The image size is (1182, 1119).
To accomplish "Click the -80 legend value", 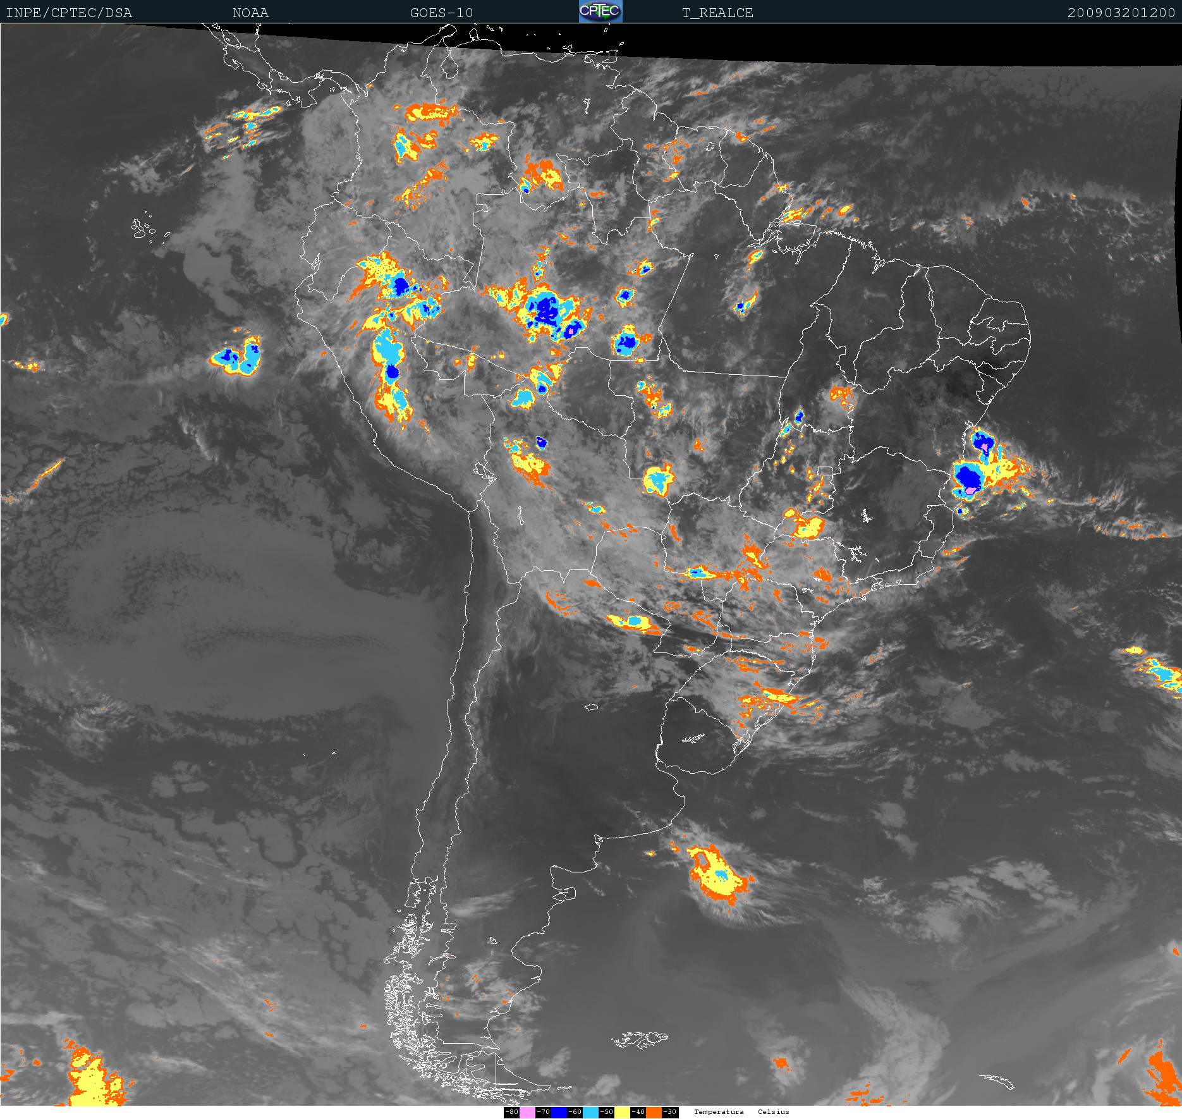I will coord(511,1112).
